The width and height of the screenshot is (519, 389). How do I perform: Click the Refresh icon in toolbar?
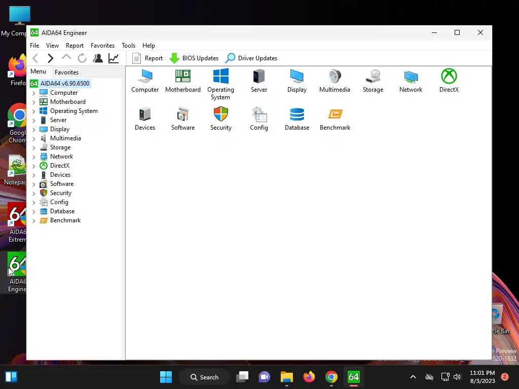pyautogui.click(x=82, y=58)
